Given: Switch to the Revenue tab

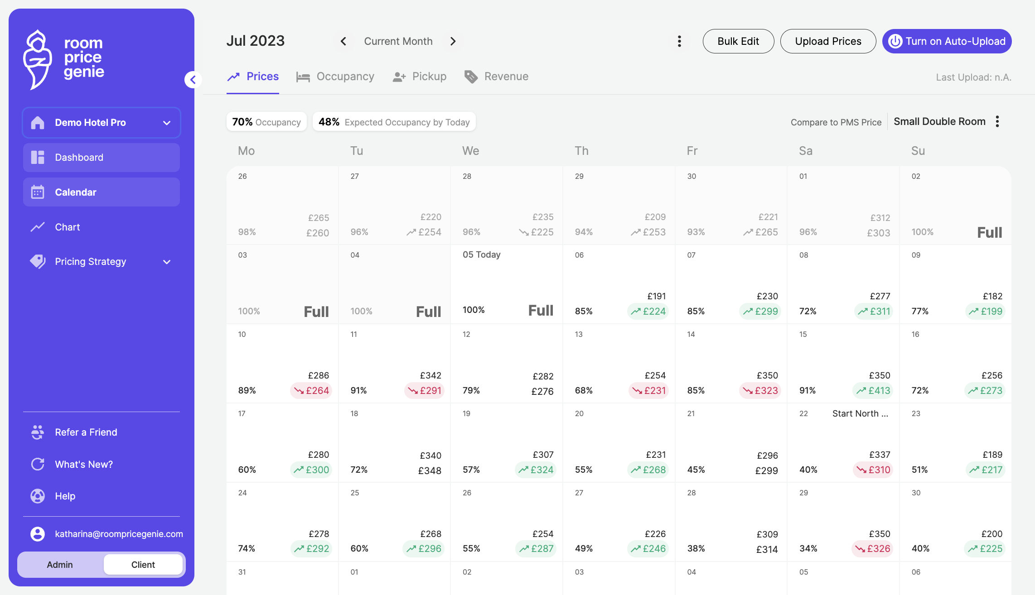Looking at the screenshot, I should coord(496,77).
